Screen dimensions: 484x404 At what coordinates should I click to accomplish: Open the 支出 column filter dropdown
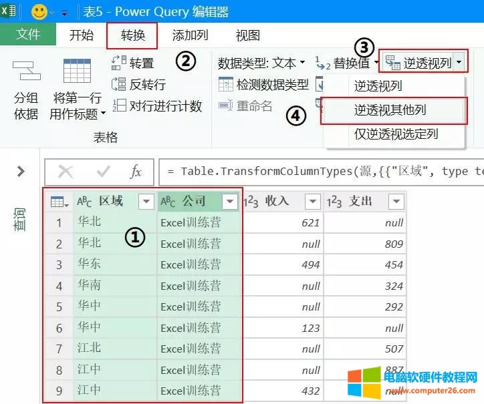[x=396, y=202]
